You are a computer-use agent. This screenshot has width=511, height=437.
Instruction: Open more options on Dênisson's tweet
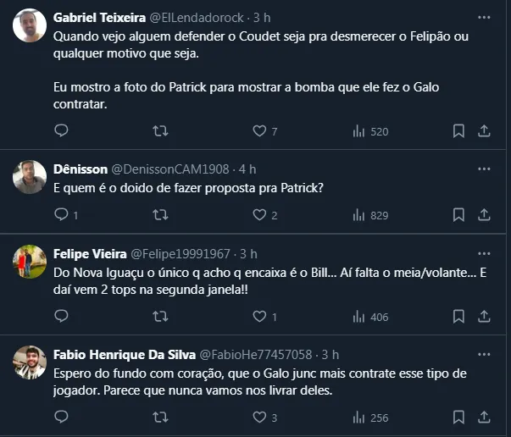(x=484, y=169)
